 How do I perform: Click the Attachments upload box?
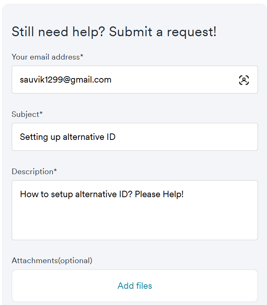coord(135,286)
